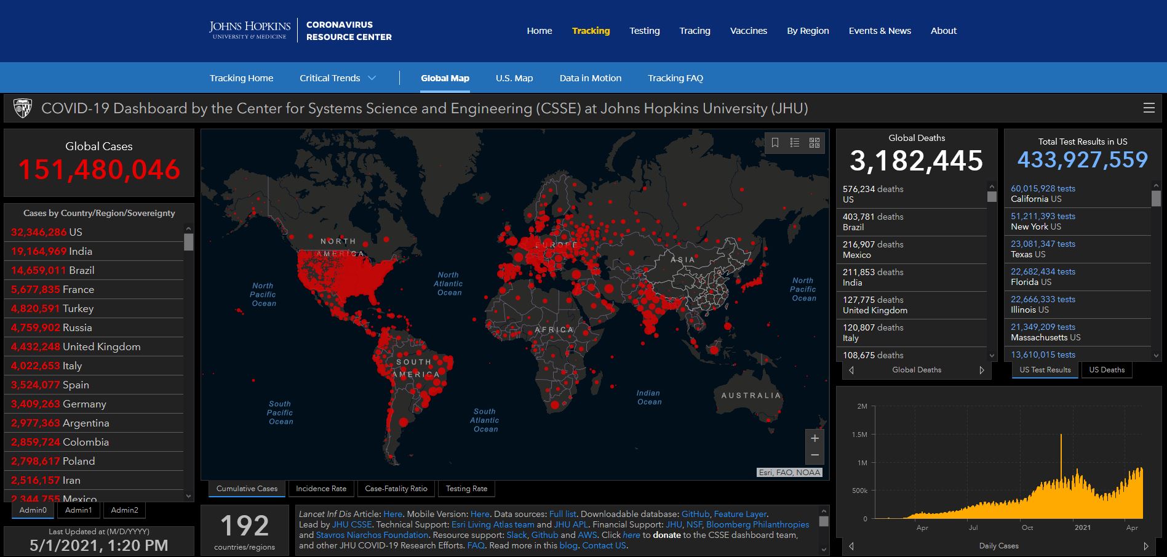Zoom out of the map with minus
Viewport: 1167px width, 557px height.
point(815,455)
